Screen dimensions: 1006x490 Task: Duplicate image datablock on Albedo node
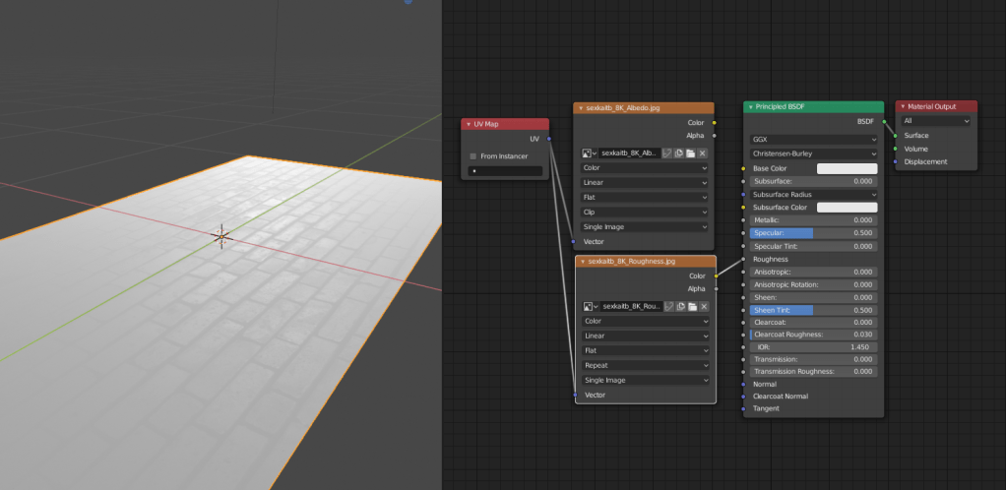[x=679, y=153]
